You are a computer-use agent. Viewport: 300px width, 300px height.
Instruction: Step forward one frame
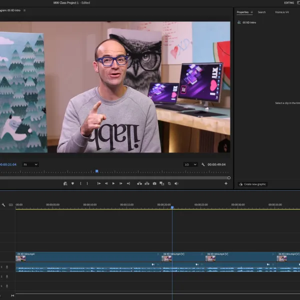120,183
